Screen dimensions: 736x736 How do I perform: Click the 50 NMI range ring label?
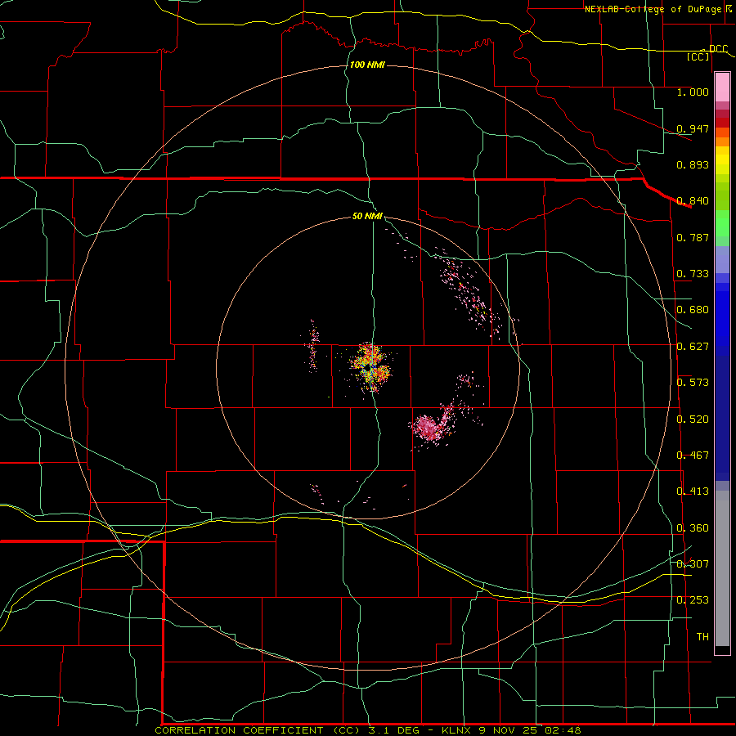point(367,217)
